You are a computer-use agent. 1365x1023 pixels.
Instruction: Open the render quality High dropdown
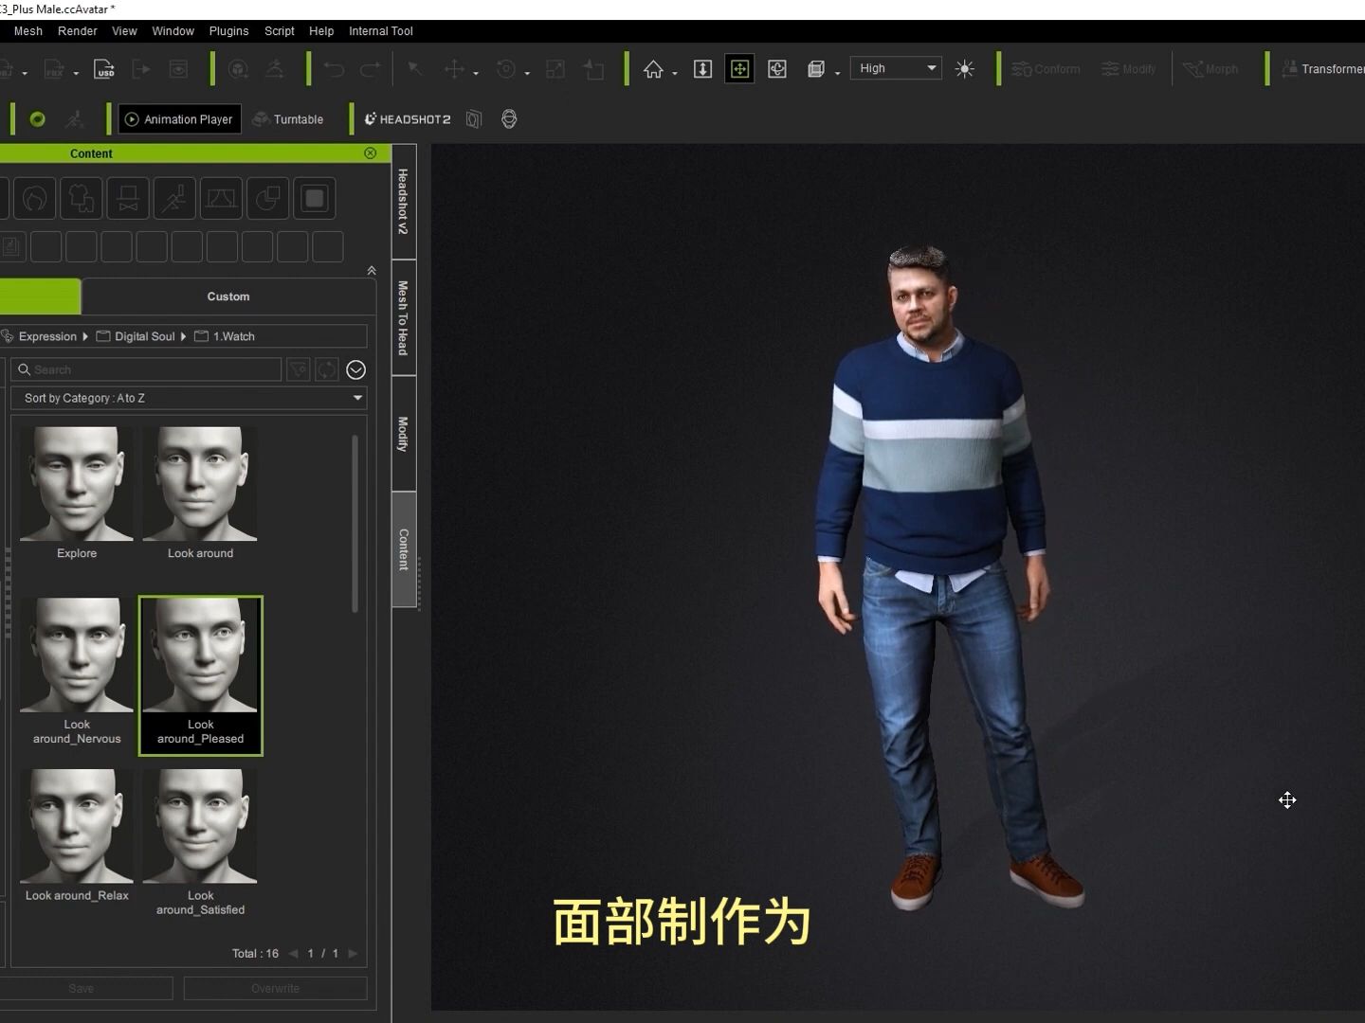pyautogui.click(x=896, y=68)
